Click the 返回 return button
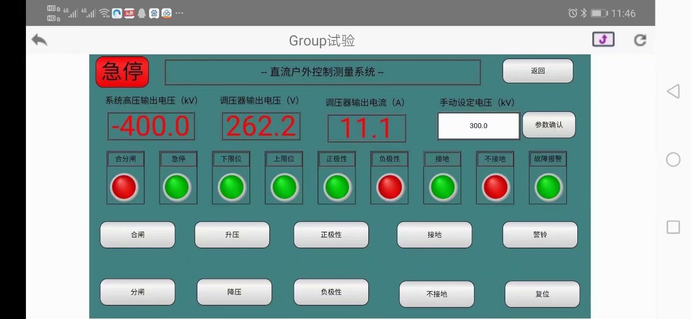The image size is (691, 319). click(537, 71)
